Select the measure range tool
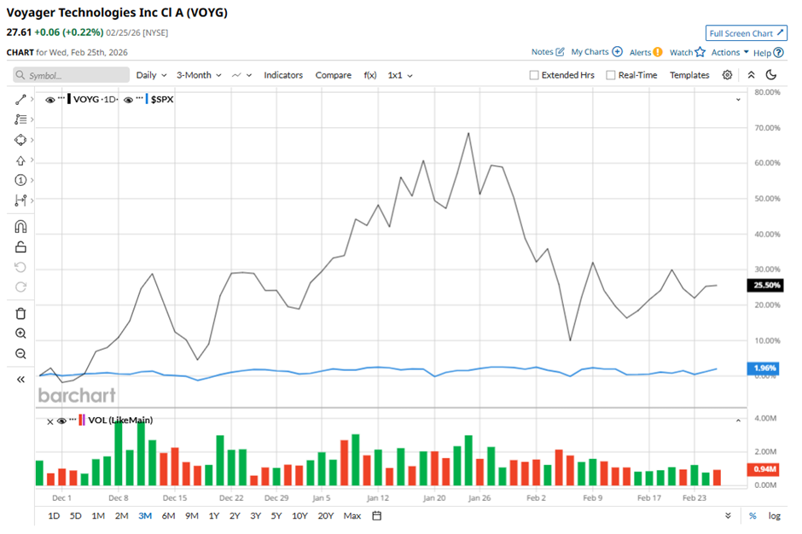802x534 pixels. pos(20,200)
